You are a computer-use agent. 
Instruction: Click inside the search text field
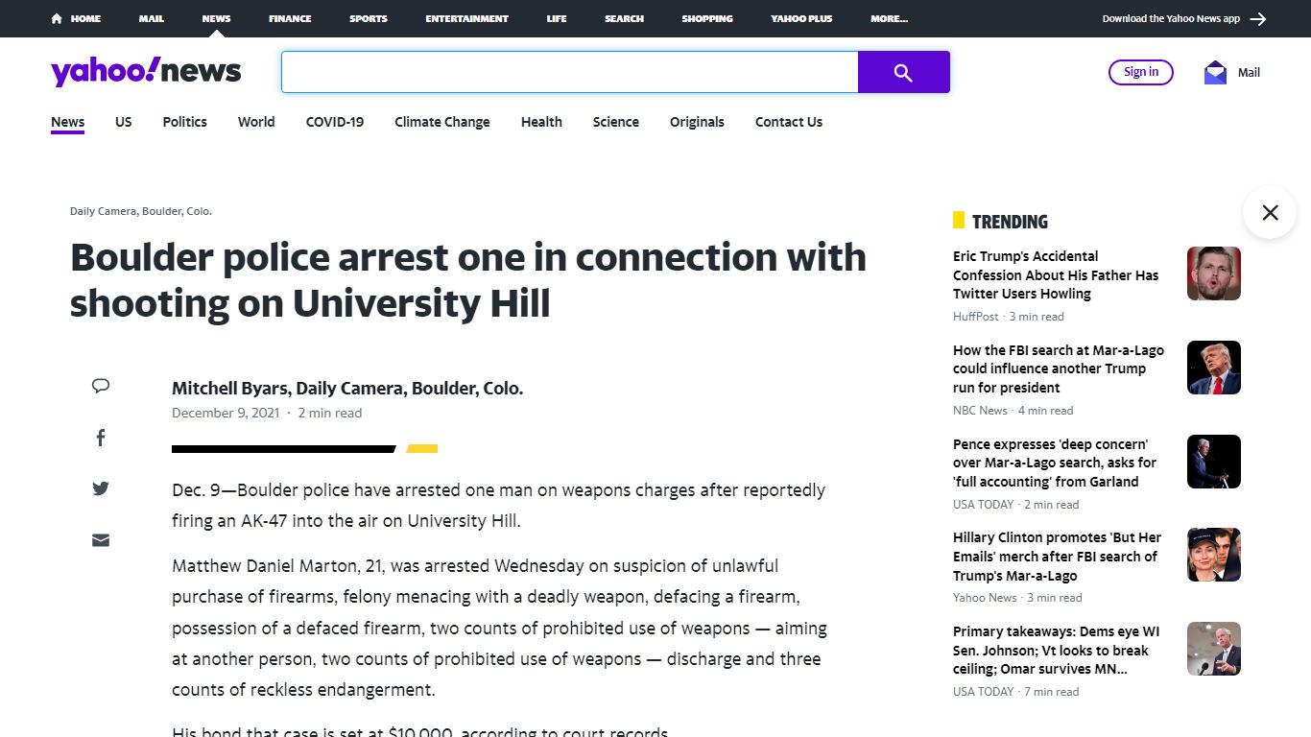pyautogui.click(x=569, y=72)
